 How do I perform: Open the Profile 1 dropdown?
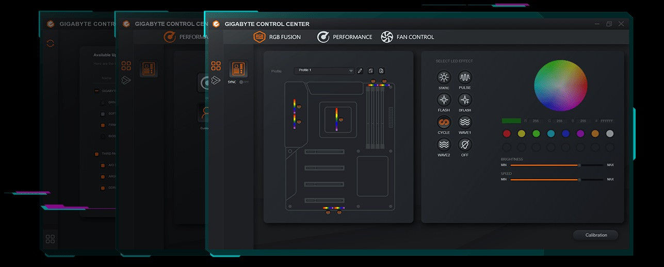pyautogui.click(x=325, y=71)
